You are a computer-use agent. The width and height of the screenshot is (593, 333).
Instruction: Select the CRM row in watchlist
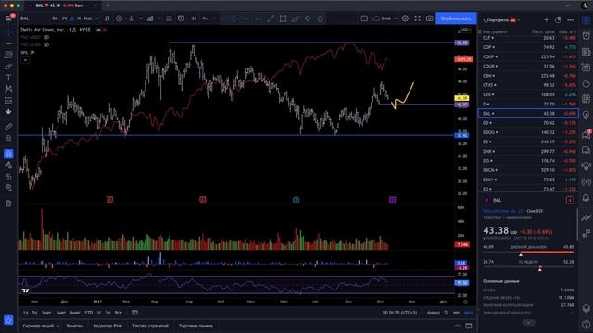(x=528, y=76)
